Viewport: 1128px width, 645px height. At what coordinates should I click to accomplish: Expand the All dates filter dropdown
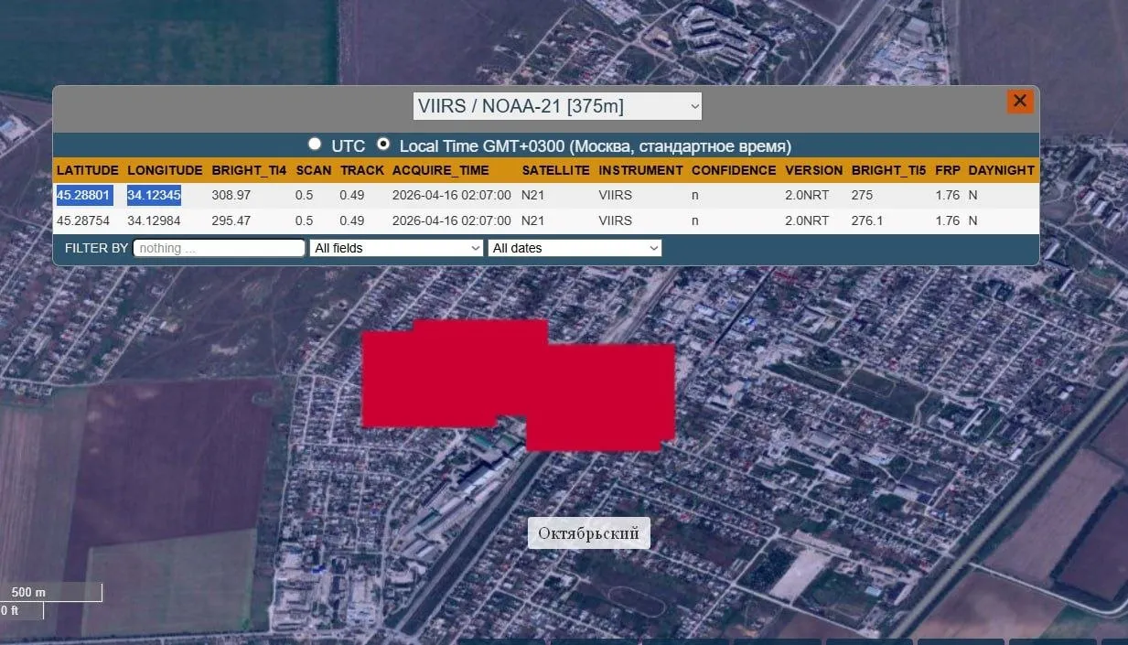[575, 248]
